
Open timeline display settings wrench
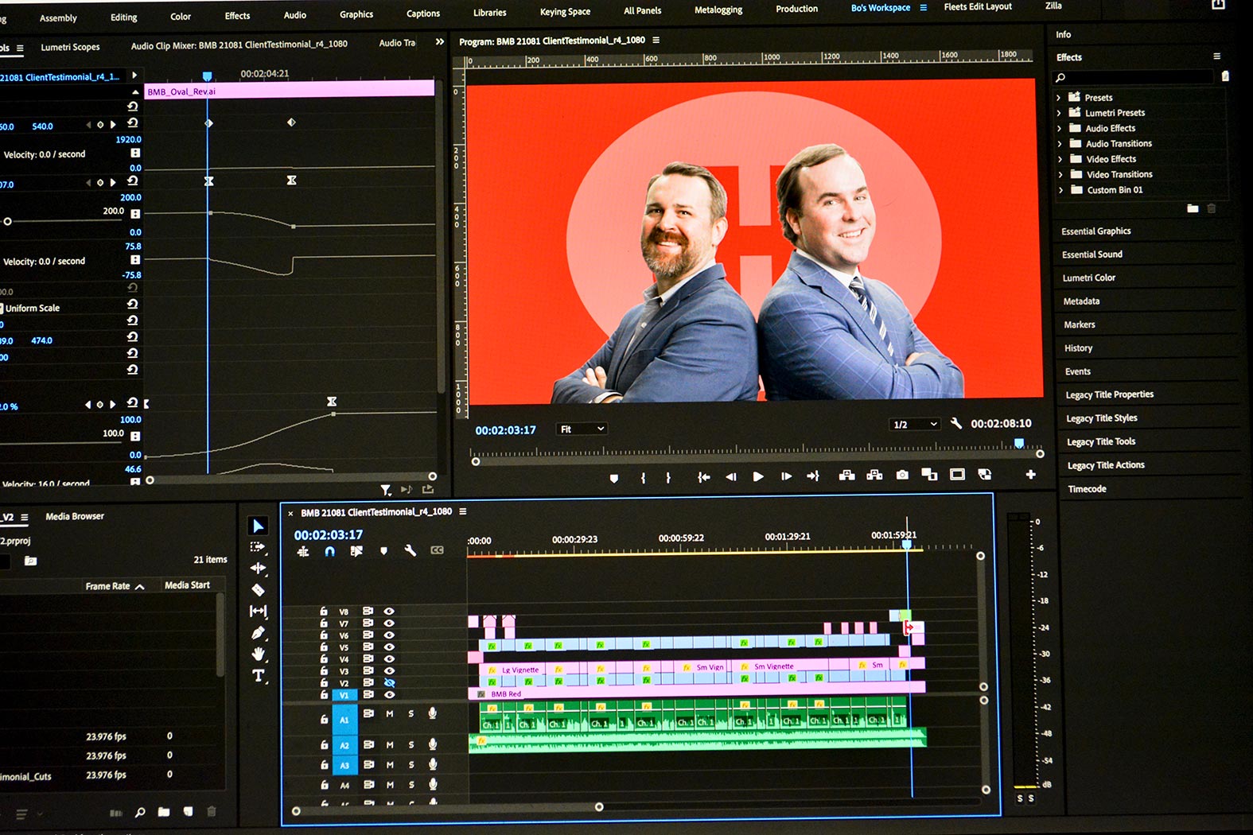(411, 550)
